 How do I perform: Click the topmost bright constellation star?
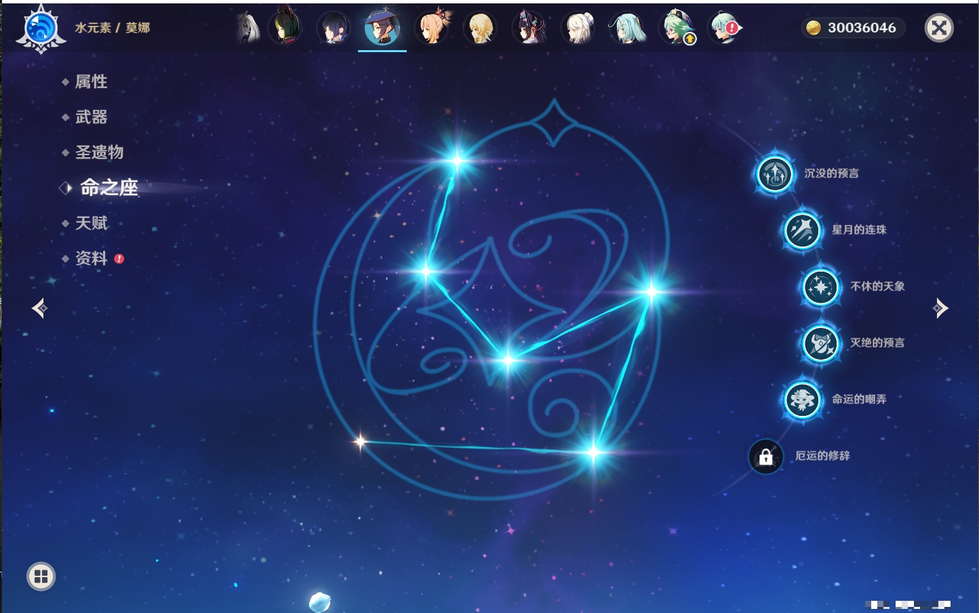click(458, 161)
